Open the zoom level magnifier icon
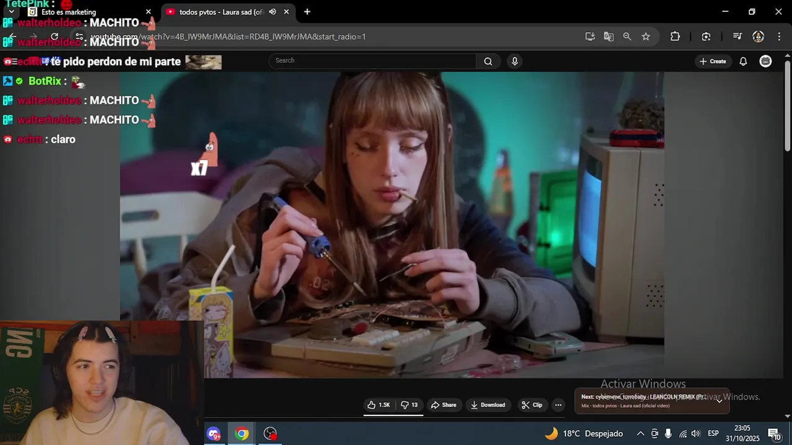 pyautogui.click(x=627, y=36)
